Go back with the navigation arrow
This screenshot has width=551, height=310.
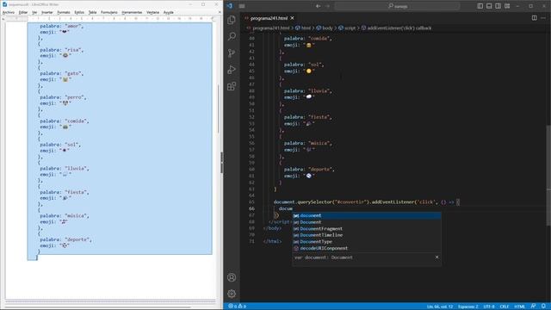click(x=318, y=6)
